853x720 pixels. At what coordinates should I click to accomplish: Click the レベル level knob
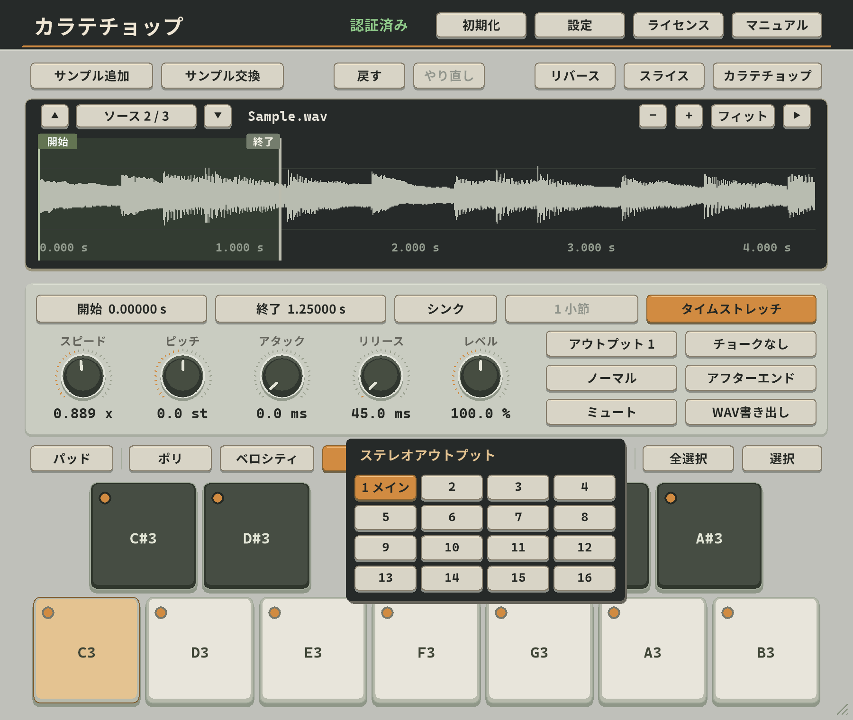pyautogui.click(x=481, y=377)
